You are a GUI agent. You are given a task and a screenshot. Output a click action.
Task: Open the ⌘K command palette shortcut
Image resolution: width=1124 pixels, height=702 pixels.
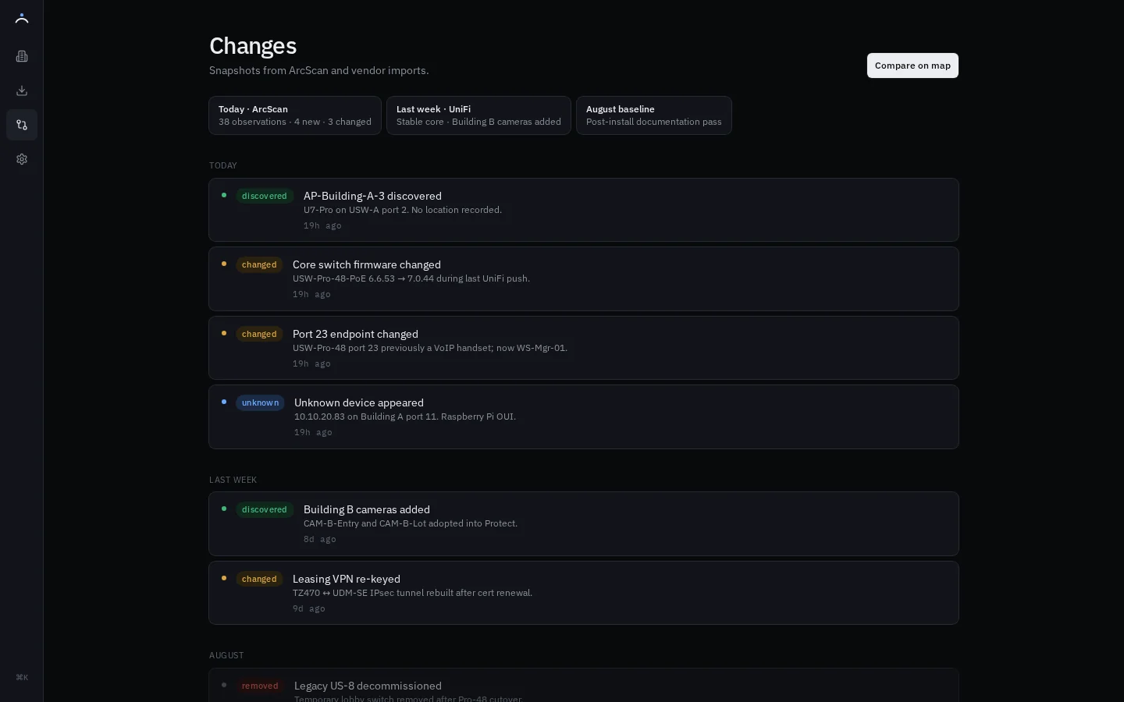click(22, 677)
